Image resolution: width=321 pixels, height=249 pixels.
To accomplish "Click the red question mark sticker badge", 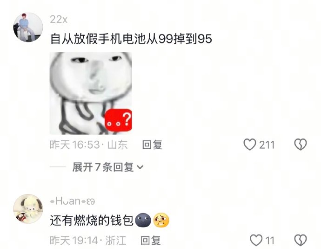I will 118,120.
